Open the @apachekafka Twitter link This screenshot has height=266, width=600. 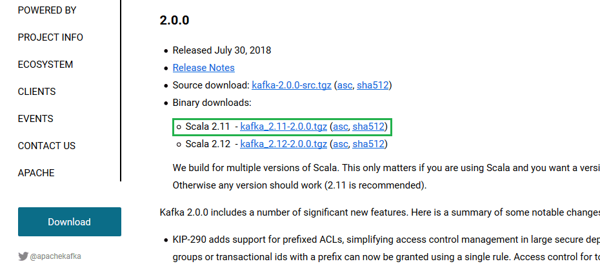[55, 256]
